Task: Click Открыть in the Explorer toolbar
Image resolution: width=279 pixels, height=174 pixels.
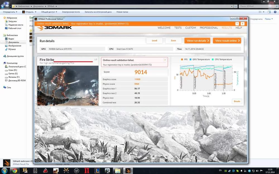Action: click(28, 12)
